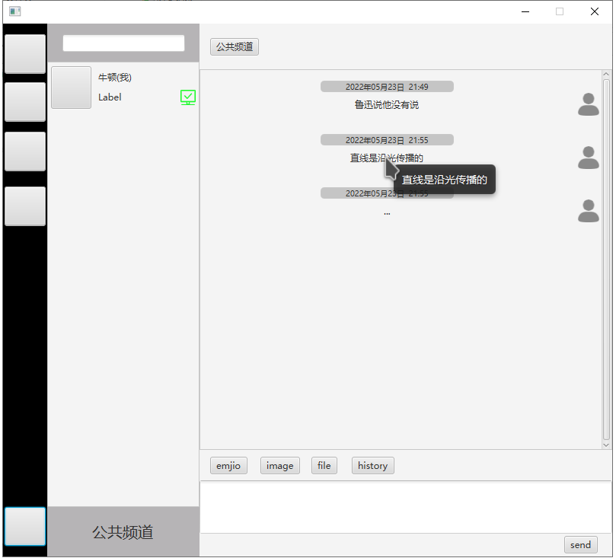This screenshot has width=616, height=558.
Task: Select the third icon button in the left sidebar
Action: (x=25, y=151)
